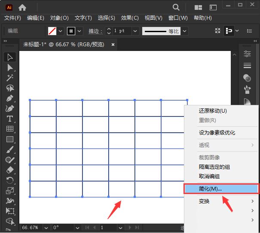Select the Eraser tool

tap(10, 170)
